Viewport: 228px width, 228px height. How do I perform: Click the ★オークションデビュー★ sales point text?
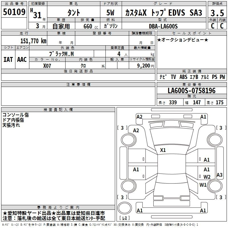(183, 40)
